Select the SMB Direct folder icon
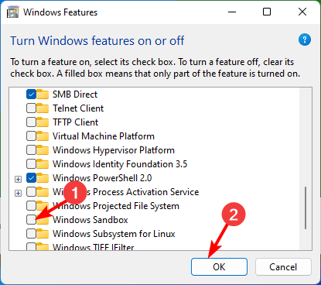 43,94
